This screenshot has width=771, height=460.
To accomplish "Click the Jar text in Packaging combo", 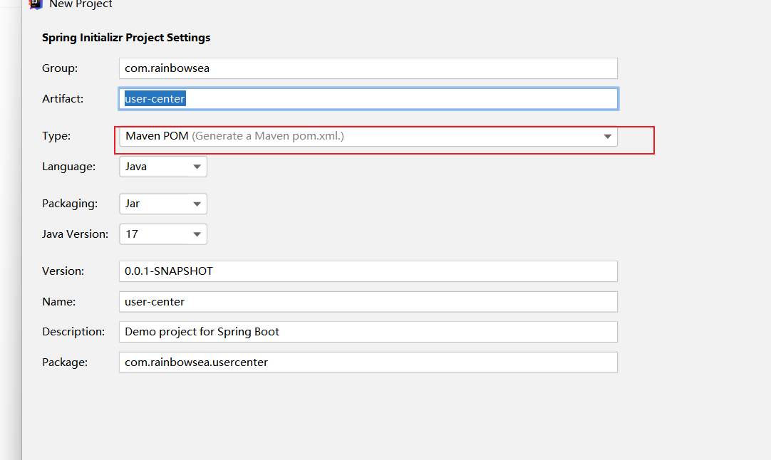I will pyautogui.click(x=133, y=204).
